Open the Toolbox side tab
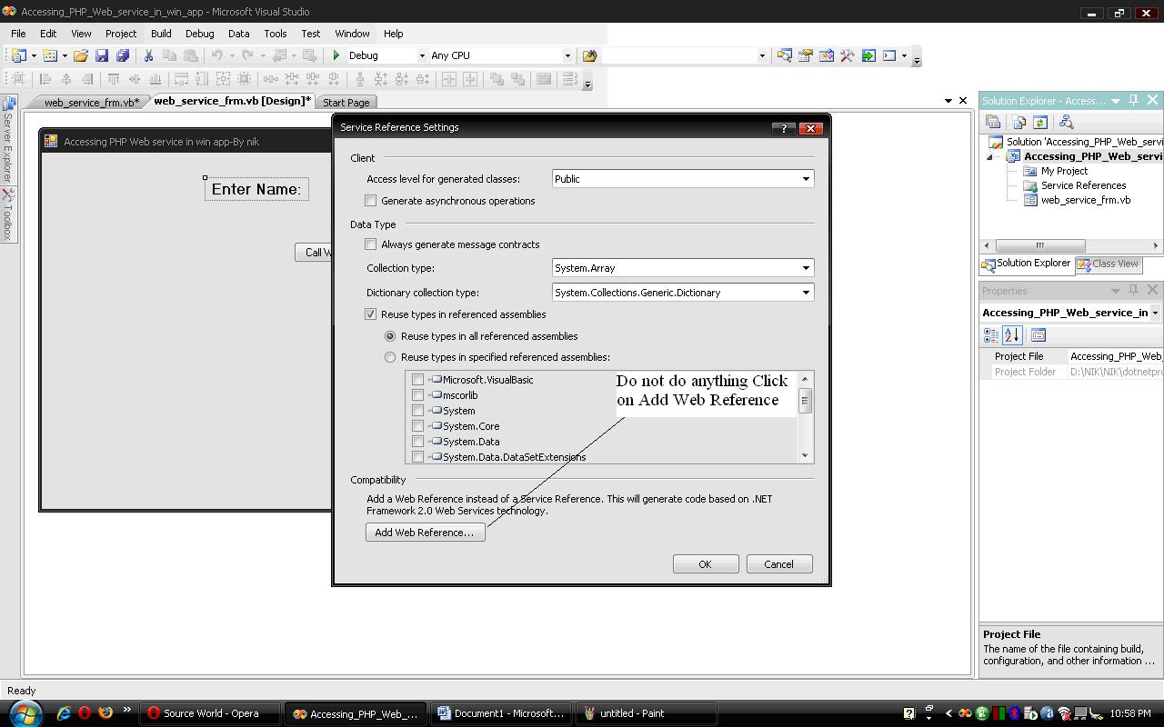The image size is (1164, 727). [x=7, y=215]
